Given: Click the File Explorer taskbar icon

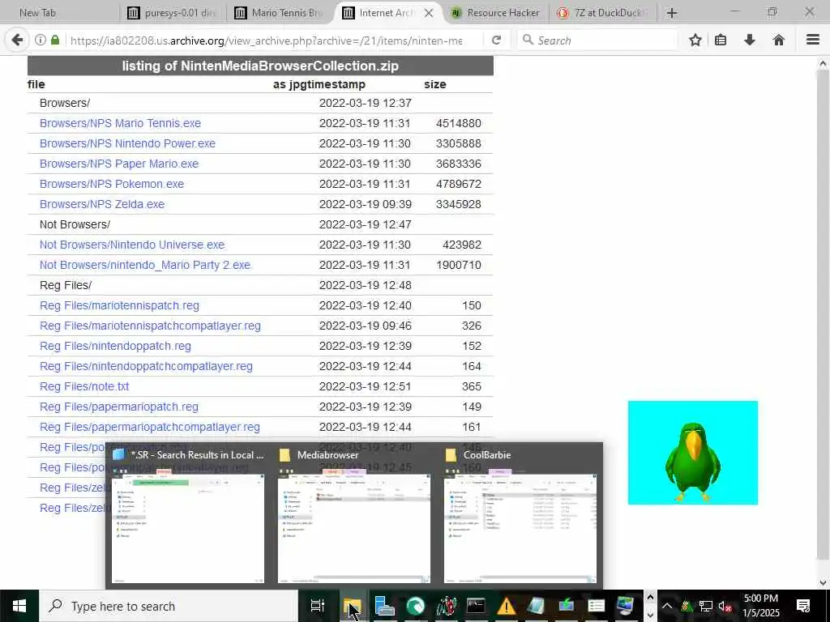Looking at the screenshot, I should coord(352,606).
